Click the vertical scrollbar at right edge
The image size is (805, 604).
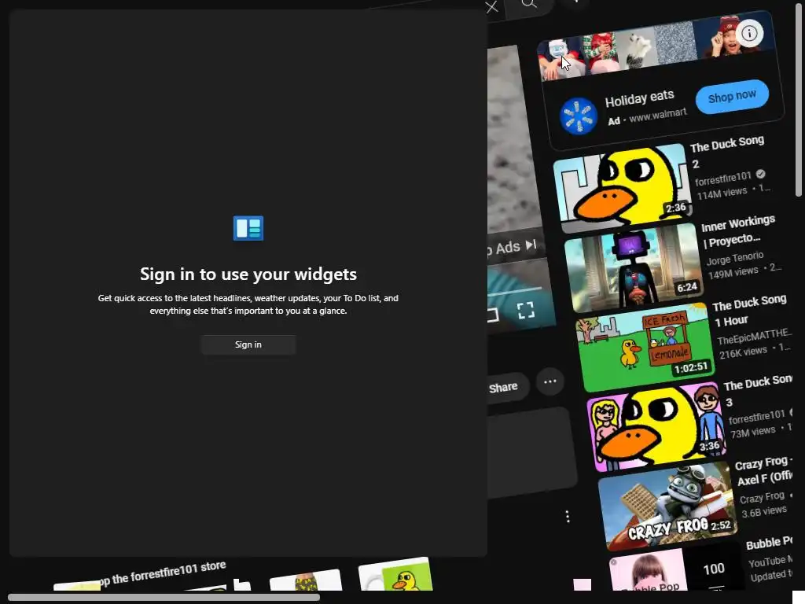[799, 100]
